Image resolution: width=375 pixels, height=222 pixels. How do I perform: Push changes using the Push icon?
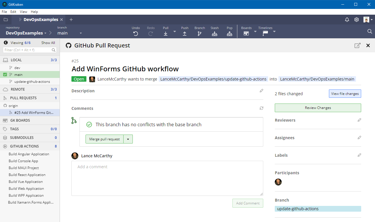click(185, 33)
